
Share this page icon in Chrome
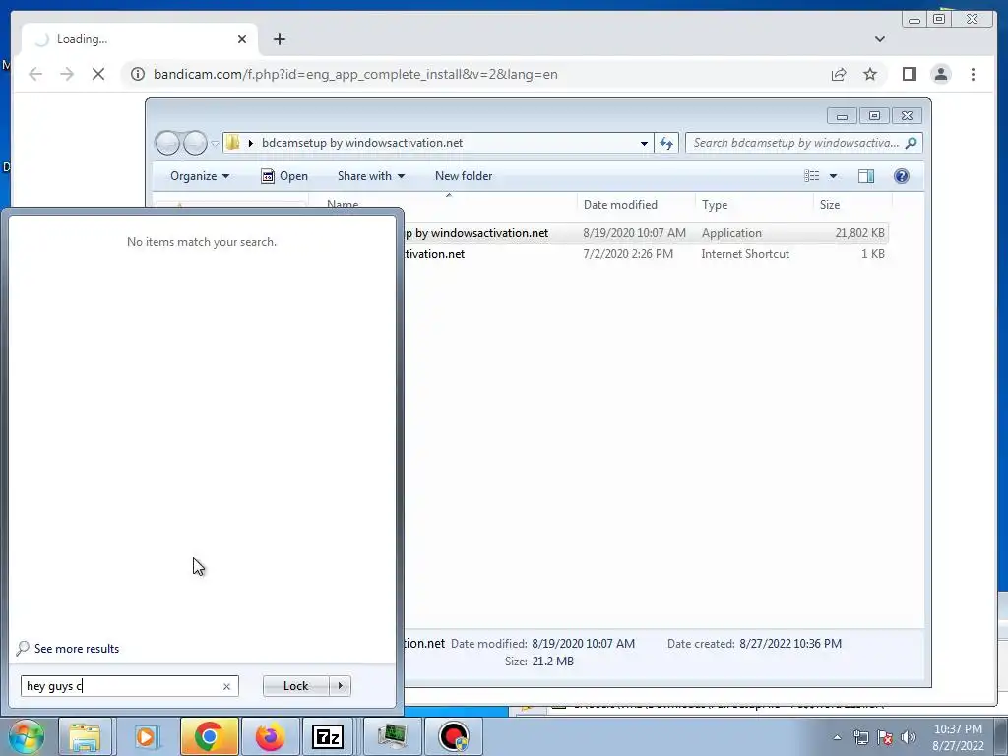(839, 74)
